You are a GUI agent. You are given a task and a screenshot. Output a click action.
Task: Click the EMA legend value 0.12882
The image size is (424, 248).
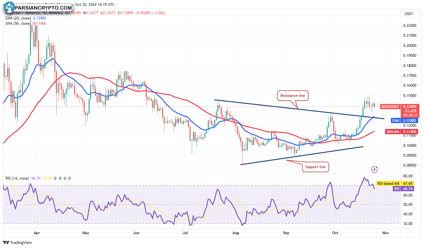click(40, 18)
